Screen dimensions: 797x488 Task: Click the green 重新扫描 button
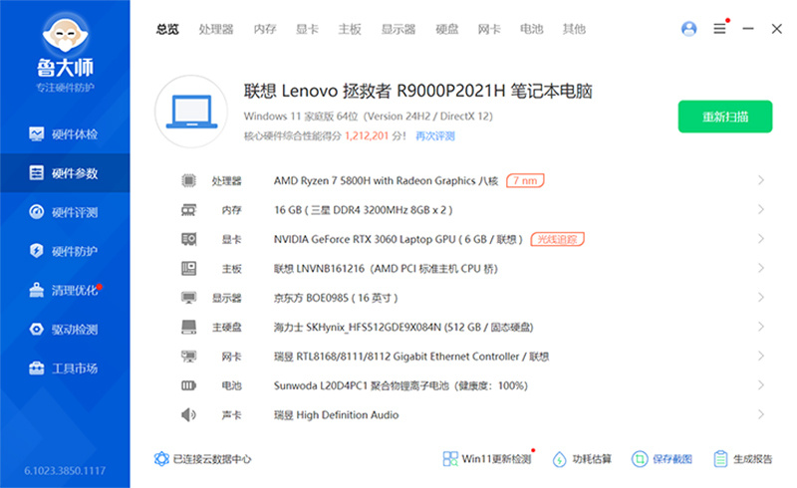pyautogui.click(x=725, y=117)
